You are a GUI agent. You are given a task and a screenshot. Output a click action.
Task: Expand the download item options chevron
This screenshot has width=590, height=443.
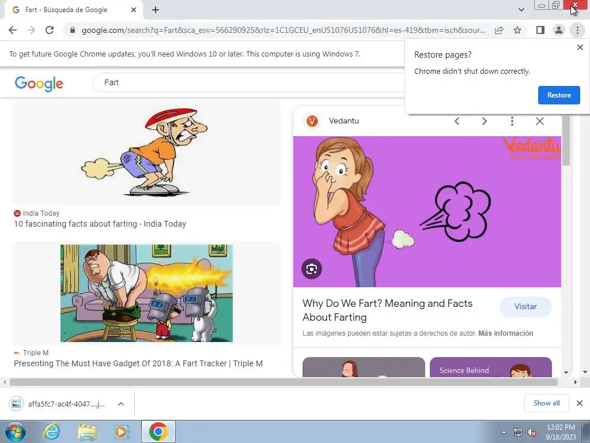[121, 404]
